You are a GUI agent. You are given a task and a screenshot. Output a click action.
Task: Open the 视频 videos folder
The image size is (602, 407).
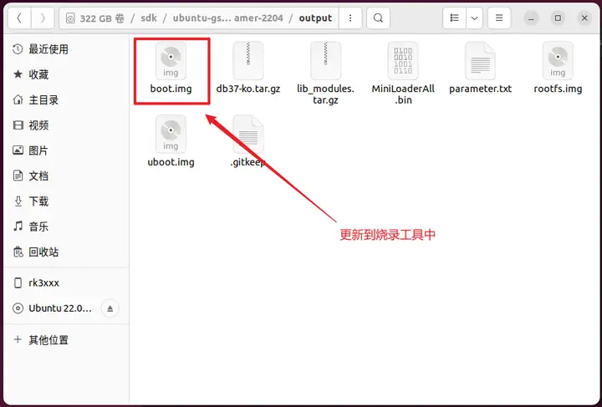[x=66, y=125]
